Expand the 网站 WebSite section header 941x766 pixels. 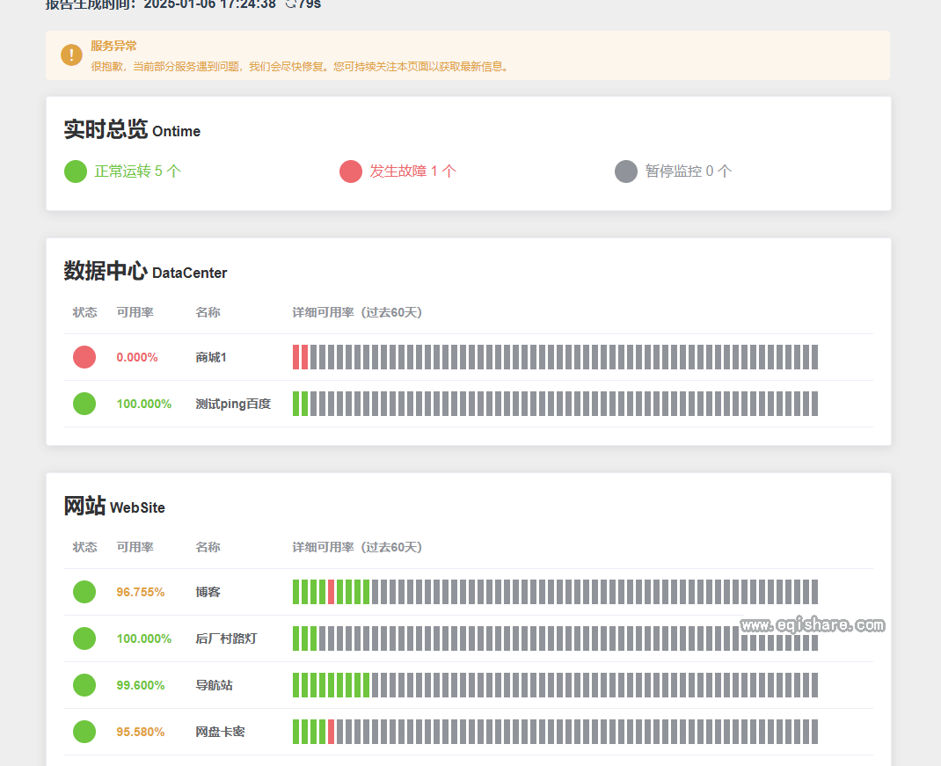(x=114, y=507)
